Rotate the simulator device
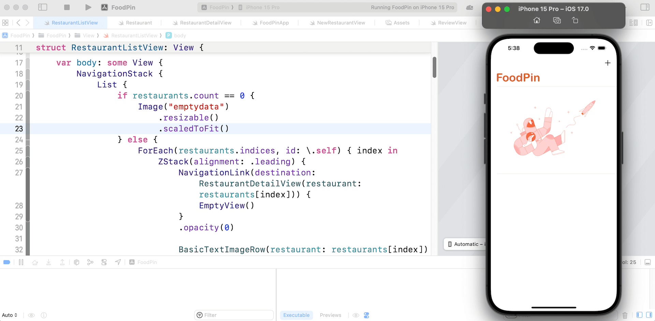655x321 pixels. tap(575, 20)
